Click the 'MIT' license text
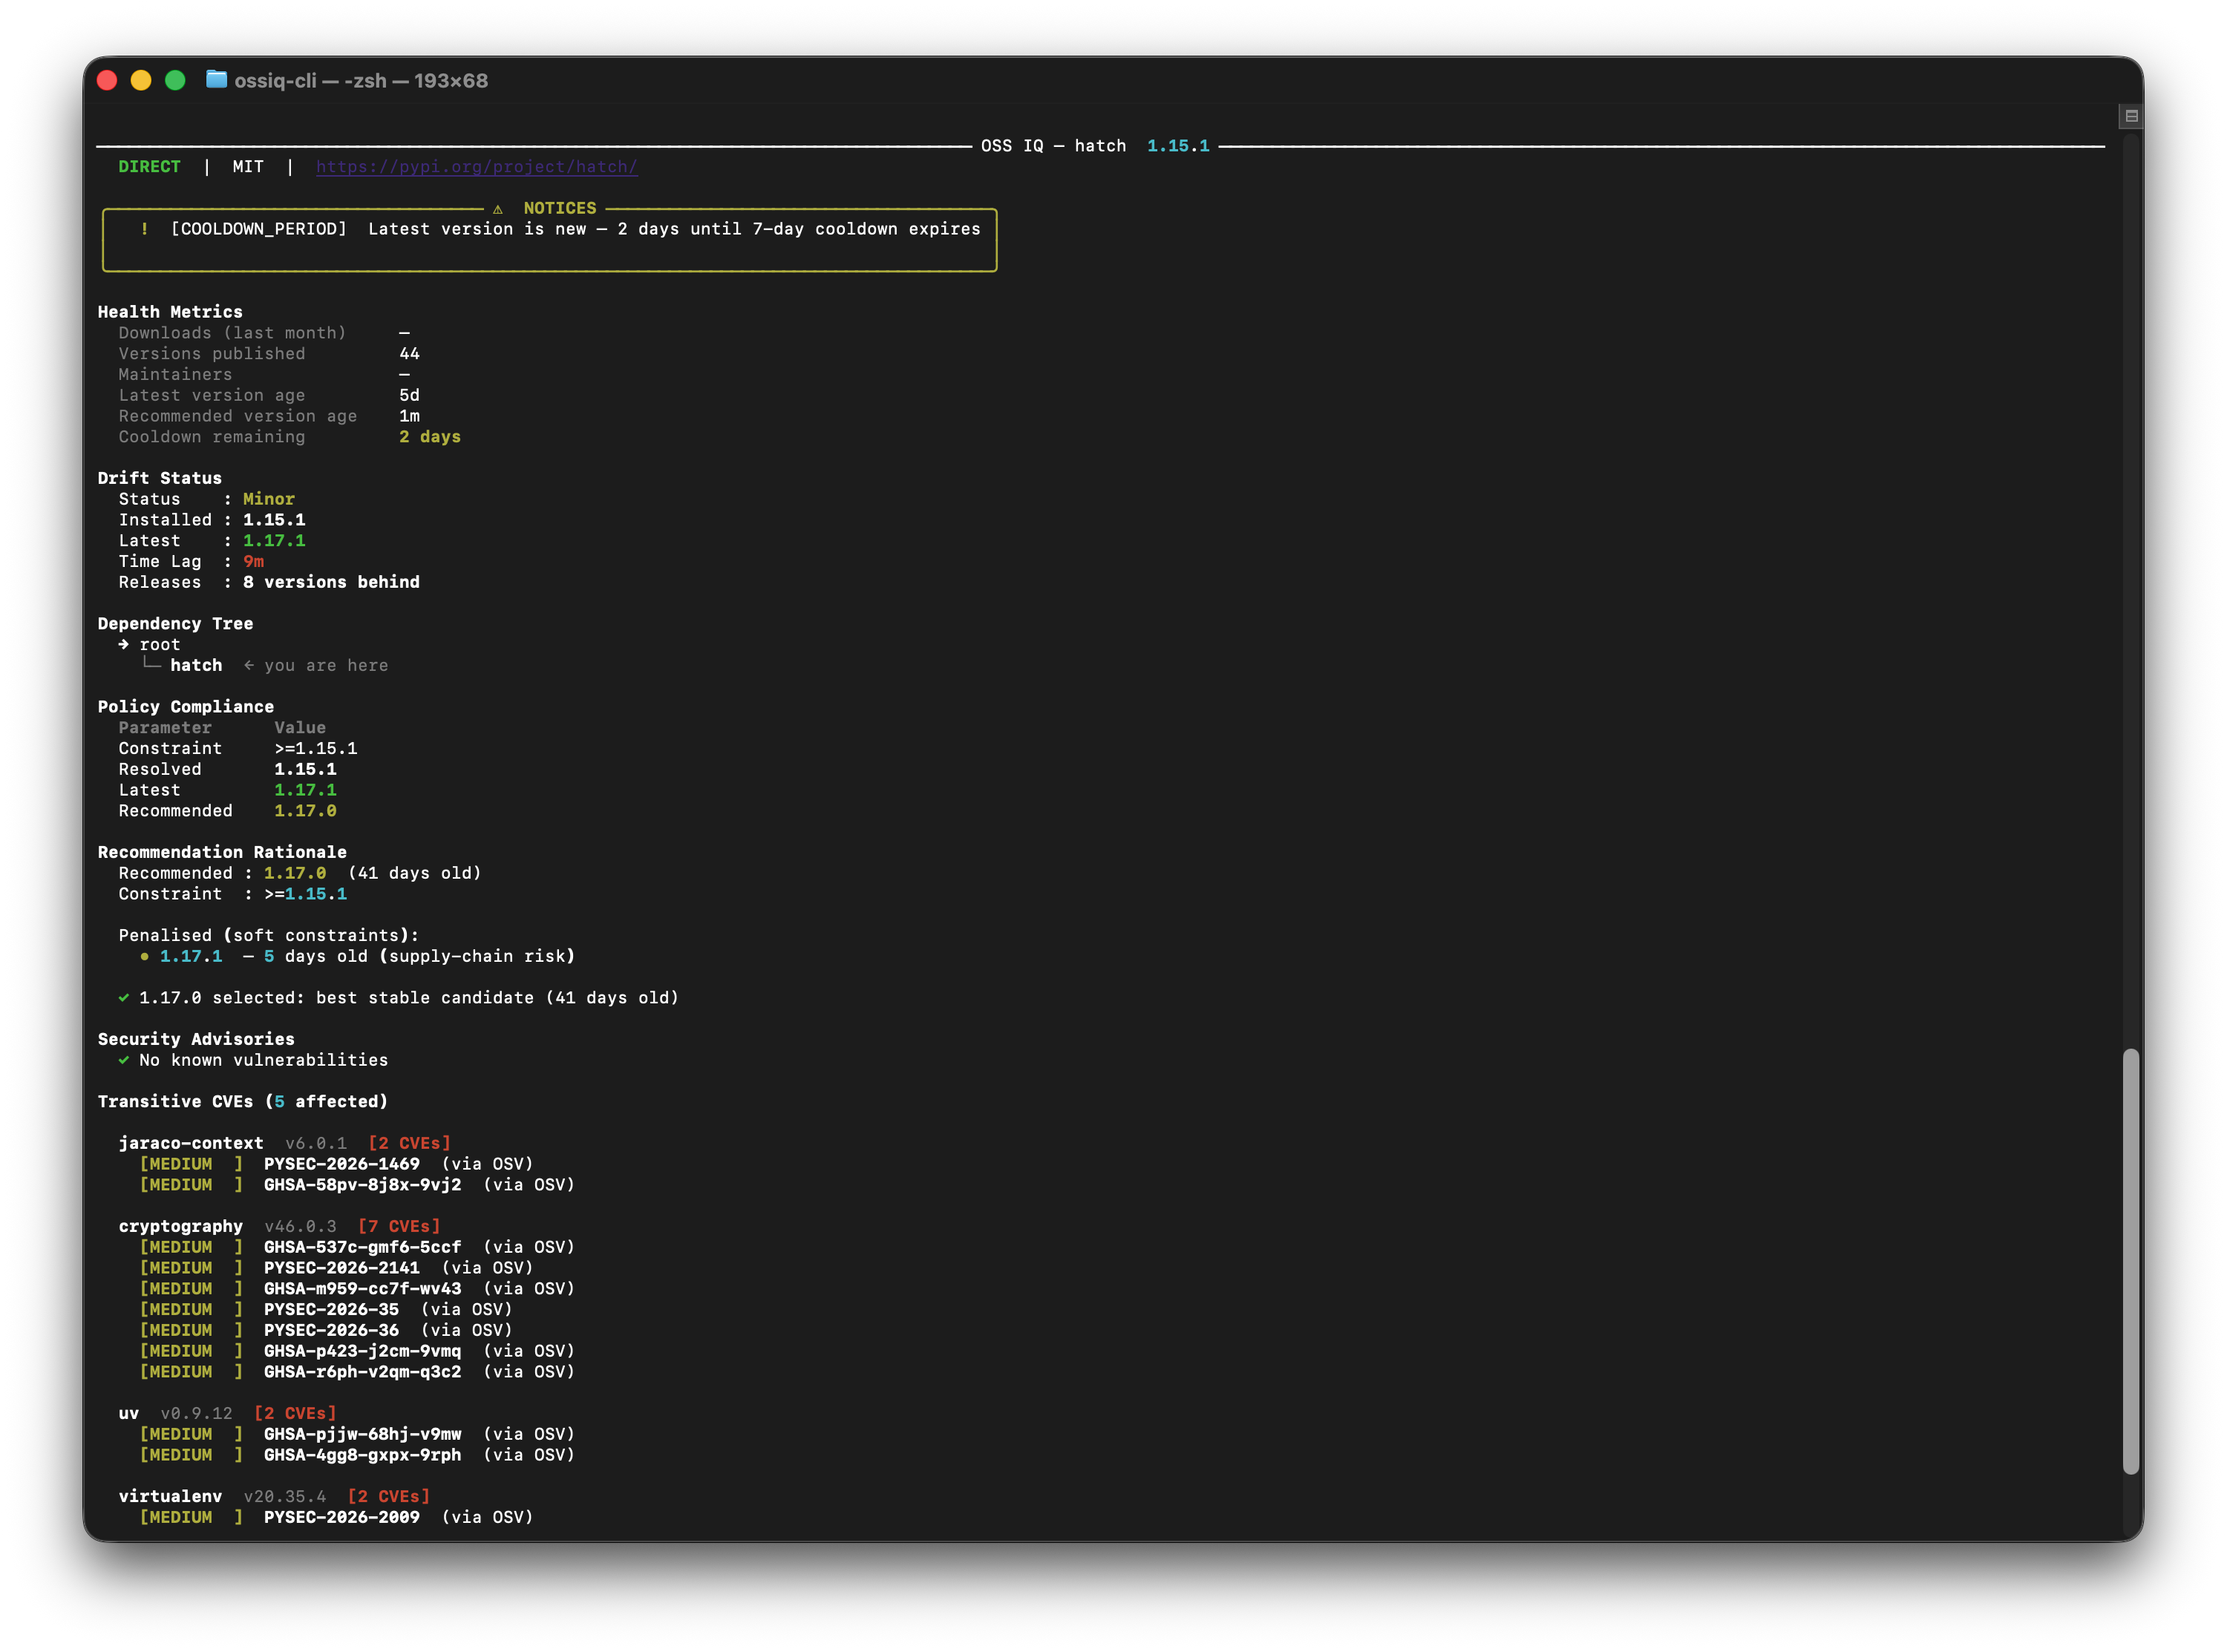The image size is (2227, 1652). (x=248, y=167)
